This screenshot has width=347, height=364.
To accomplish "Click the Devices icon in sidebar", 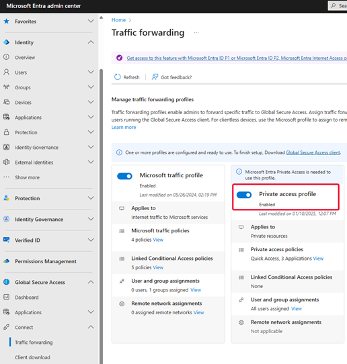I will (x=7, y=102).
